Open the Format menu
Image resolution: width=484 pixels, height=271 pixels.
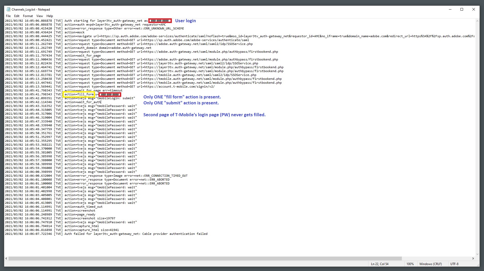click(x=28, y=16)
